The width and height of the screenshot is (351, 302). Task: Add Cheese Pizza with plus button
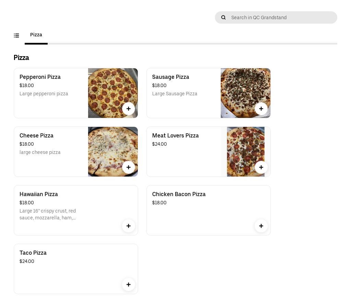click(x=129, y=167)
